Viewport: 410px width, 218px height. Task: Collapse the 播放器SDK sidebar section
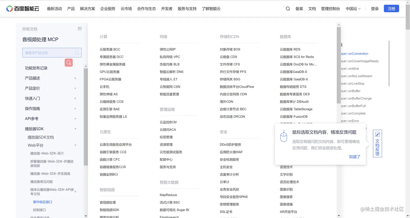[x=75, y=129]
